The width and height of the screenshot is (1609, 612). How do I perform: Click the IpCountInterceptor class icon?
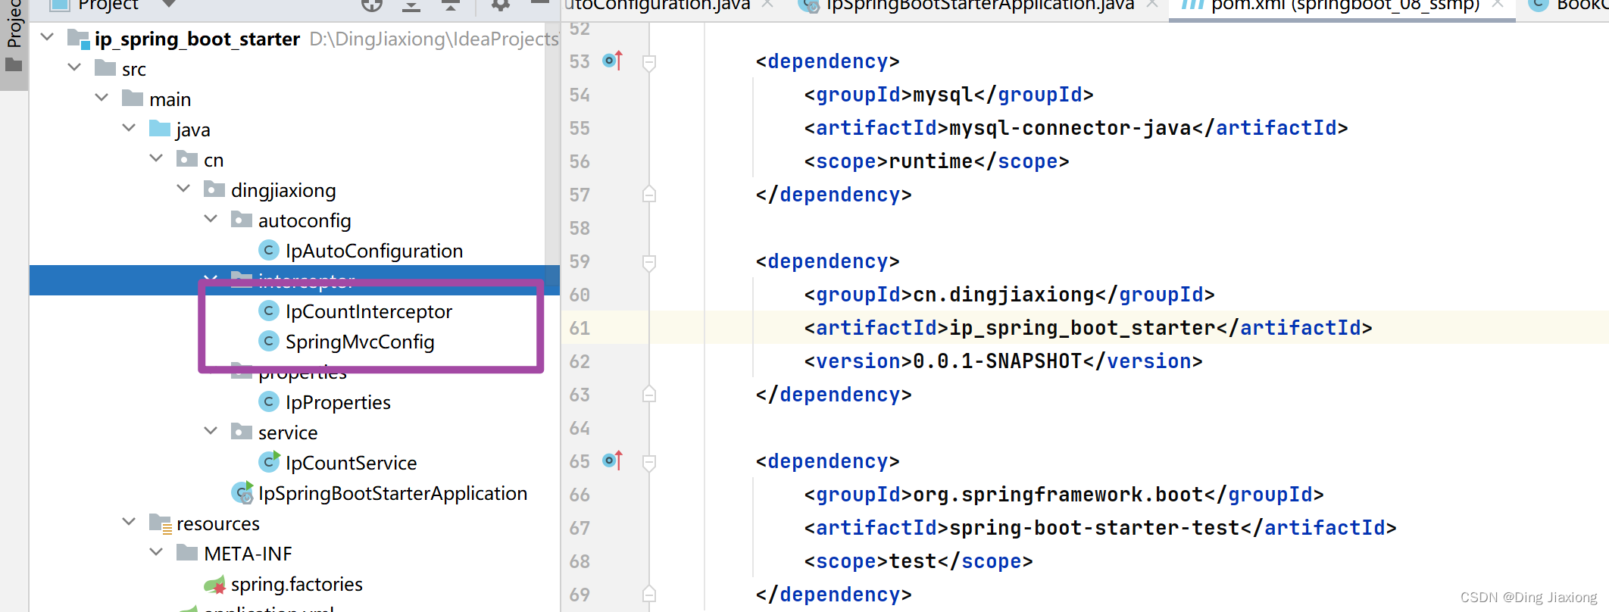268,311
